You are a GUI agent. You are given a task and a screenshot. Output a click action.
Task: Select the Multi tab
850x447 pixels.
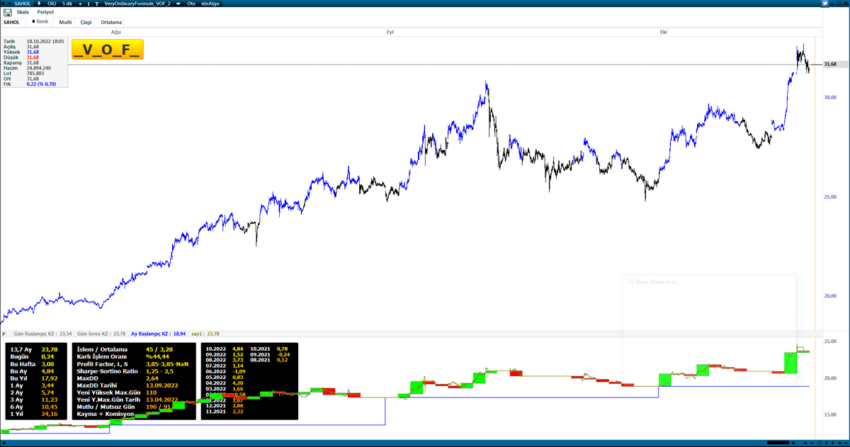[65, 22]
